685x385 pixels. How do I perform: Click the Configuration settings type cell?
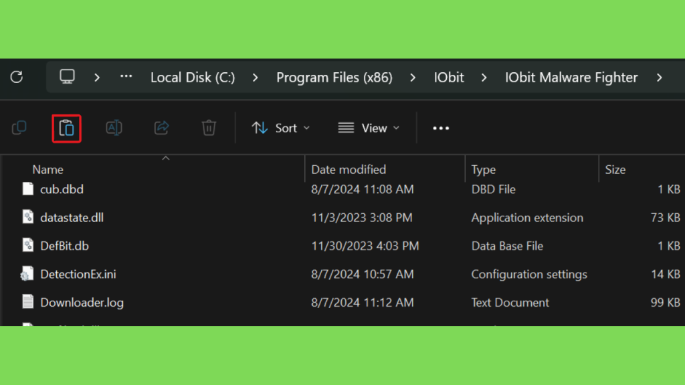click(x=530, y=274)
